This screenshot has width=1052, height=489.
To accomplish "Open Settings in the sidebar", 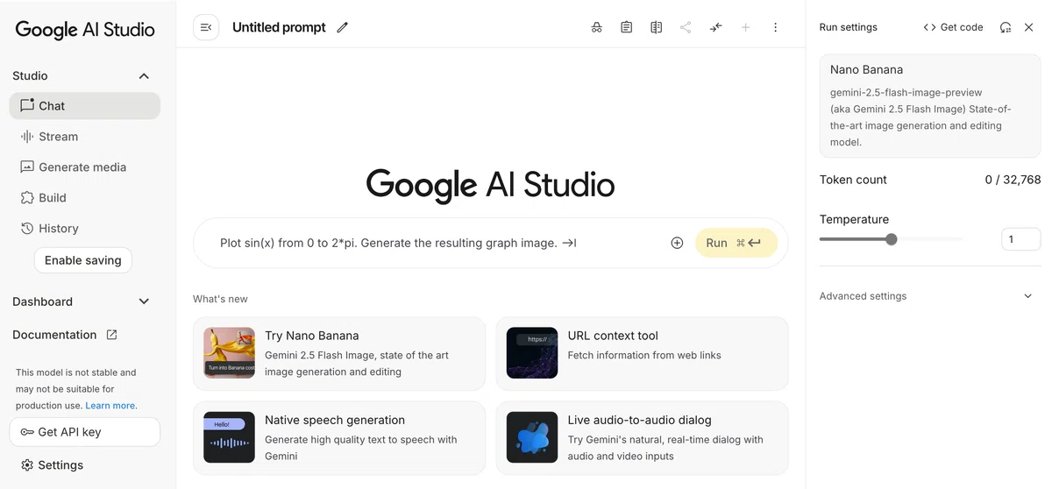I will [85, 464].
